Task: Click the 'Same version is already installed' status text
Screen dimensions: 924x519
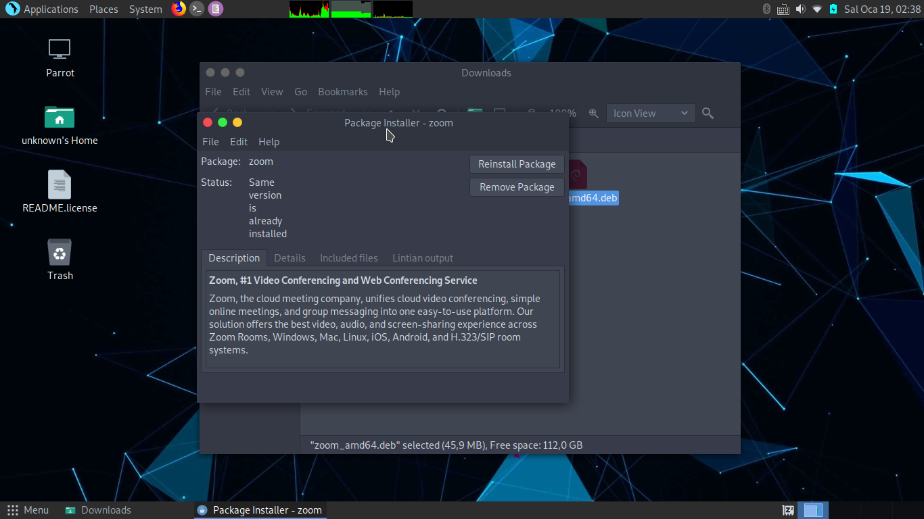Action: pyautogui.click(x=268, y=208)
